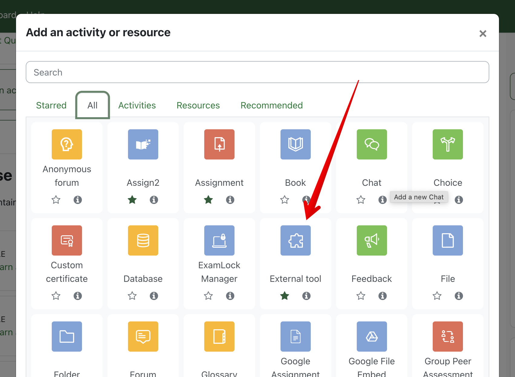Select the Custom certificate icon
515x377 pixels.
67,240
